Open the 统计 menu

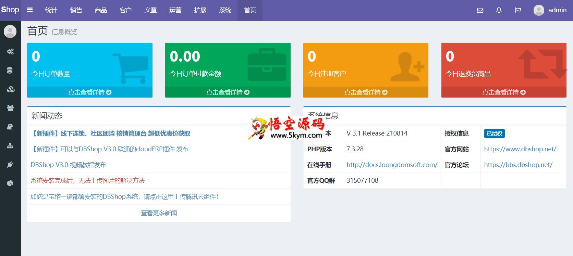click(x=51, y=10)
